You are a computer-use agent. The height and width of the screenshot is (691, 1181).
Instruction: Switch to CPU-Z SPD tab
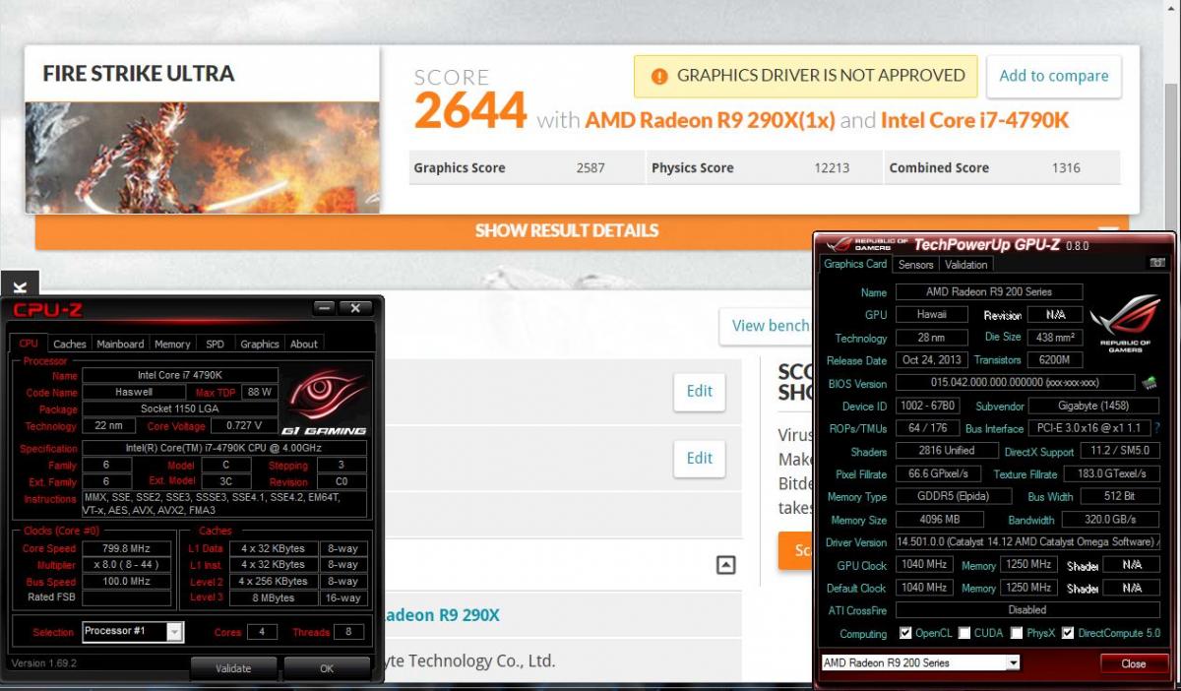tap(215, 344)
